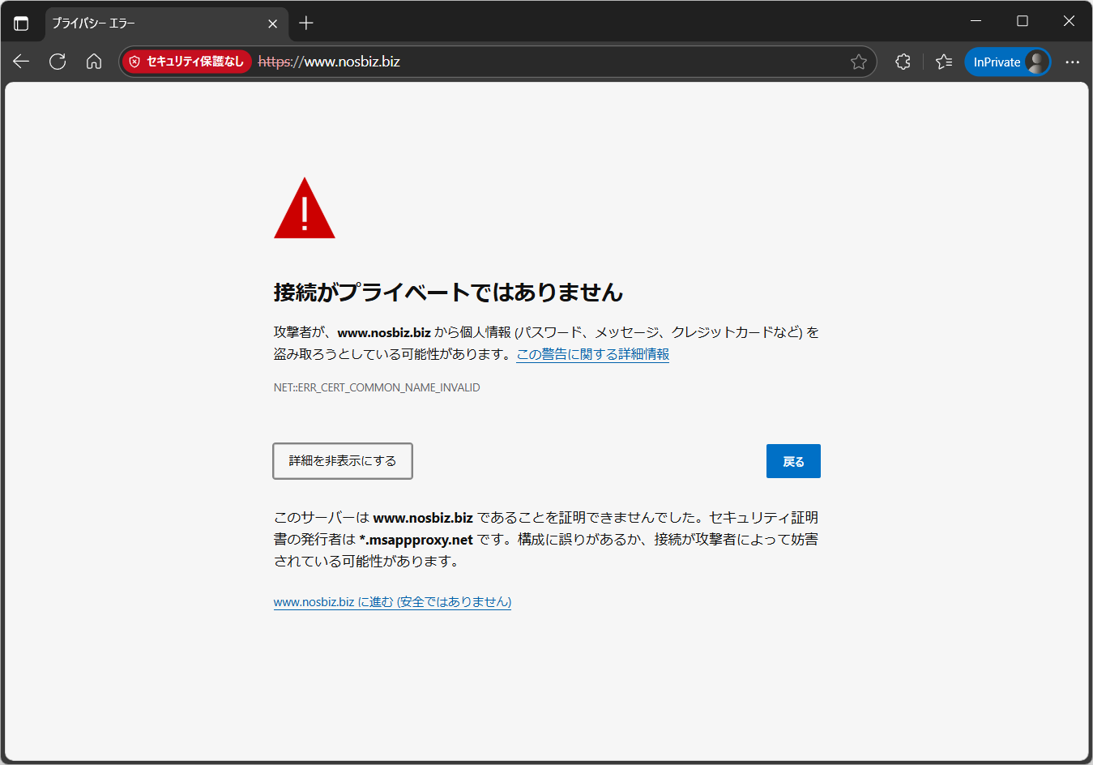This screenshot has height=765, width=1093.
Task: Click the browser back arrow icon
Action: point(21,62)
